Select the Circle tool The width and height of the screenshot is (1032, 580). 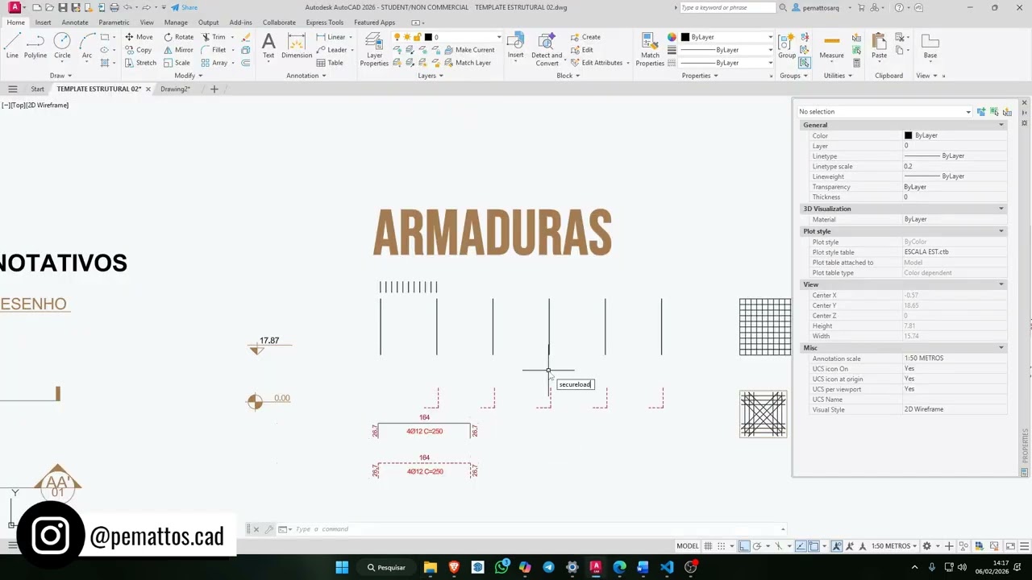click(62, 45)
